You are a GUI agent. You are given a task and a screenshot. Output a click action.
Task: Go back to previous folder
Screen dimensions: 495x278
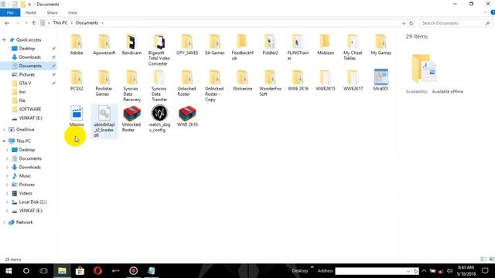pyautogui.click(x=7, y=23)
